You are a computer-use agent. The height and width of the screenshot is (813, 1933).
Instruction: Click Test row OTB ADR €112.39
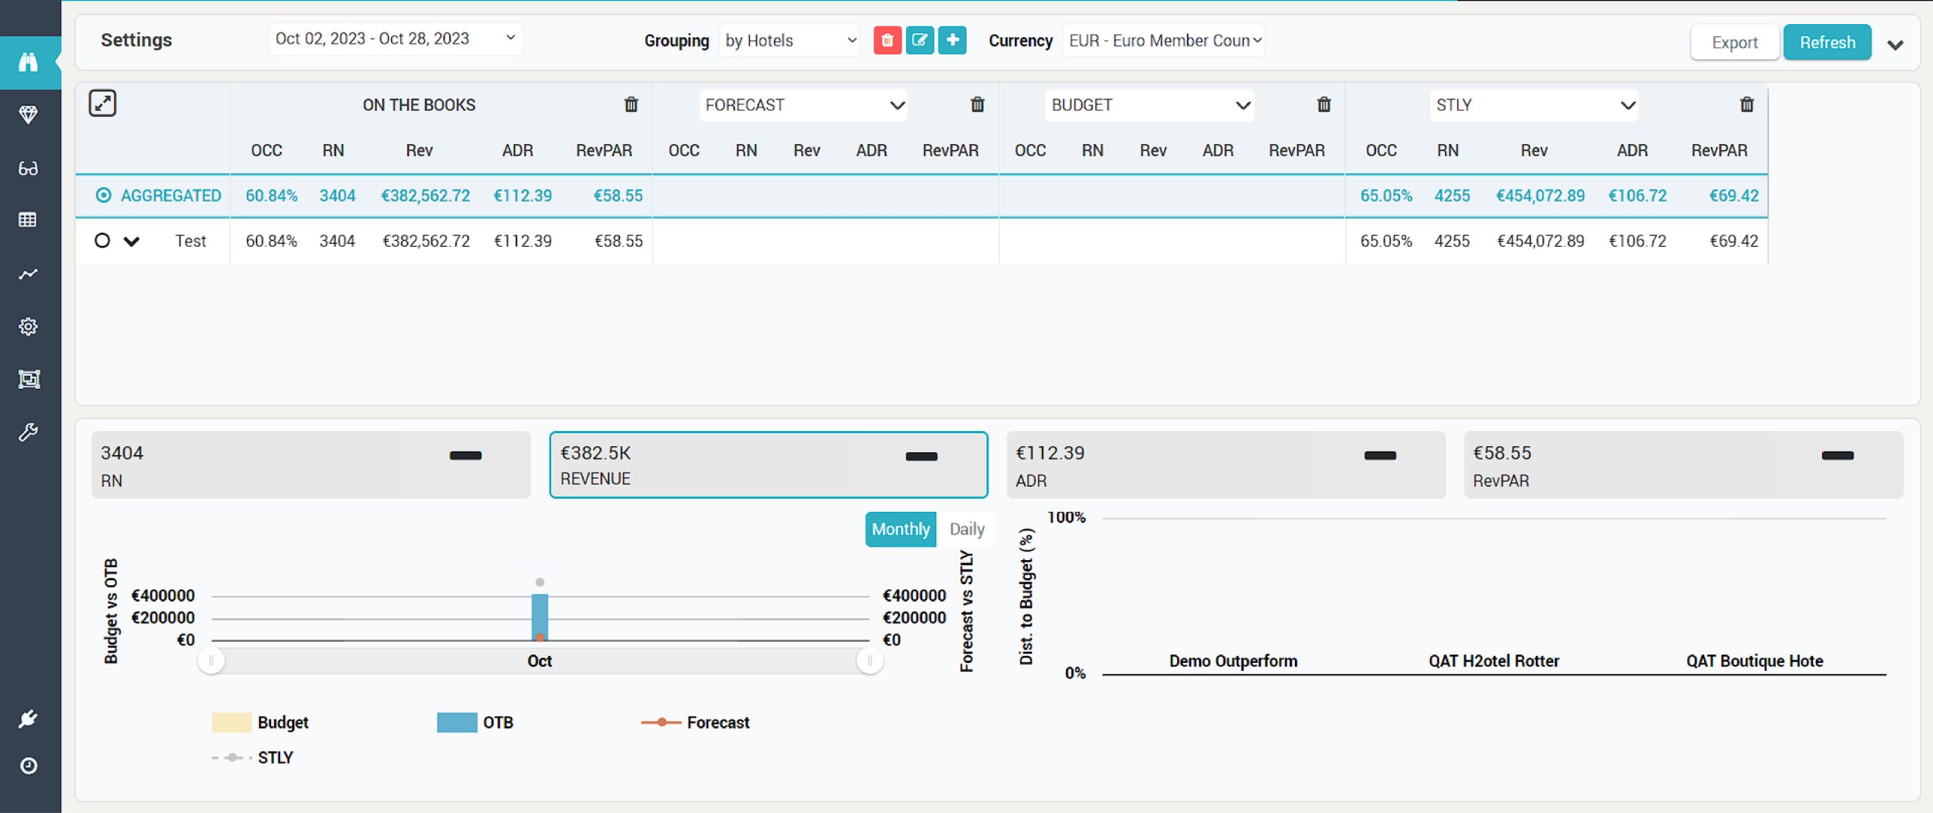click(x=523, y=241)
